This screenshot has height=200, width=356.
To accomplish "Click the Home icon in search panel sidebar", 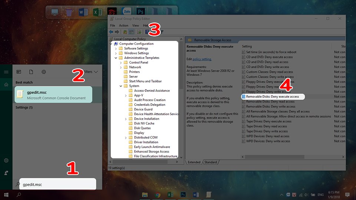I will point(6,84).
